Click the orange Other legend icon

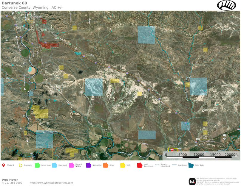105,165
